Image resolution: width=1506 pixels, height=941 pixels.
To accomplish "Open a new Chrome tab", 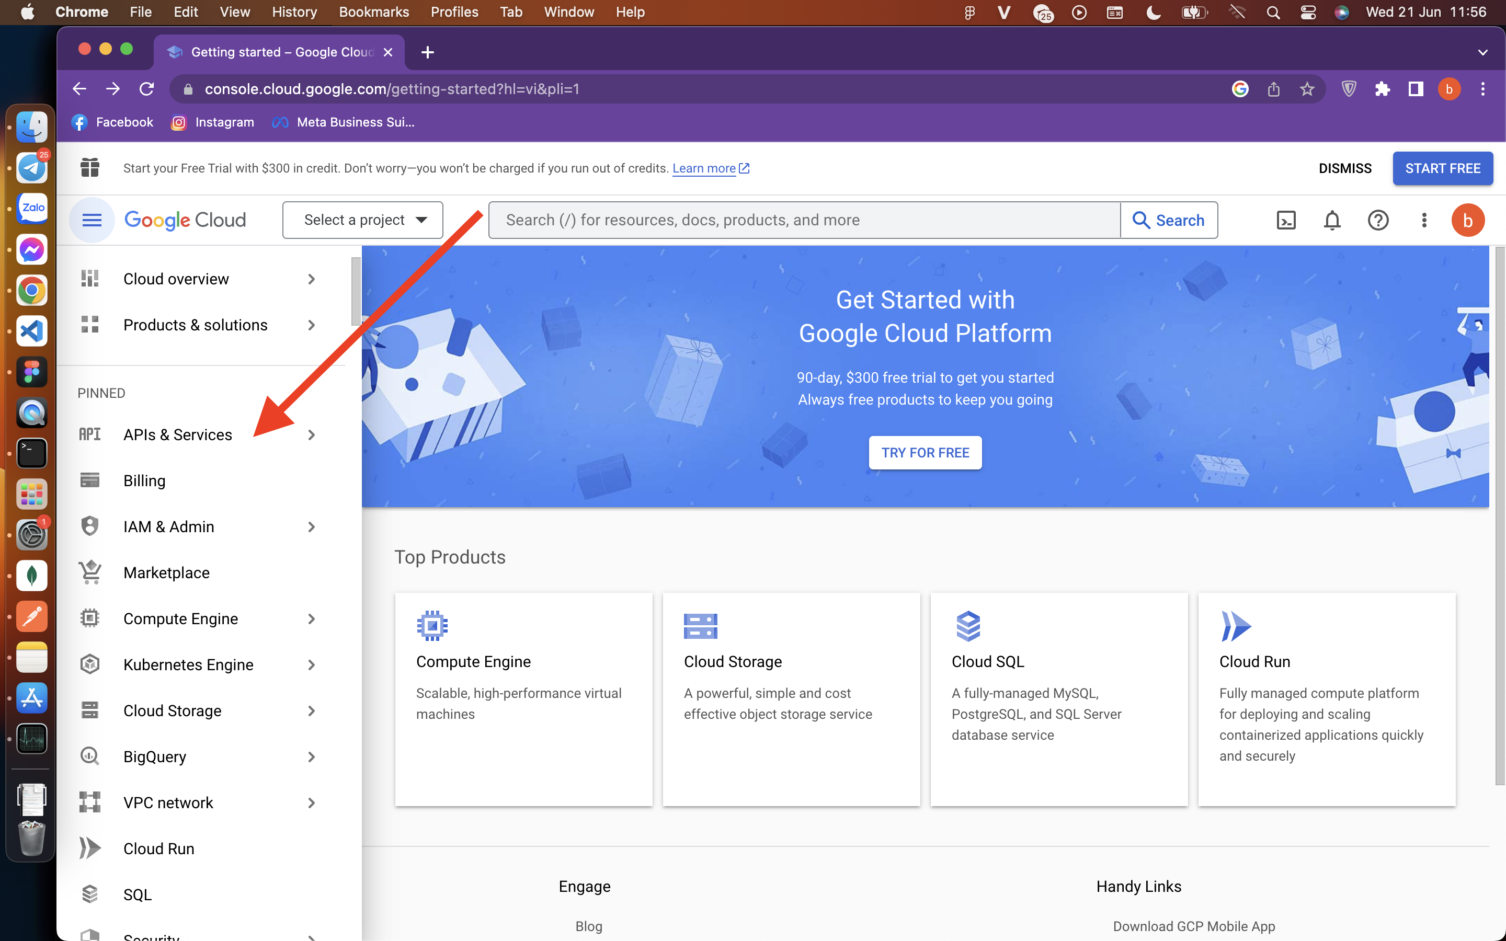I will coord(427,52).
